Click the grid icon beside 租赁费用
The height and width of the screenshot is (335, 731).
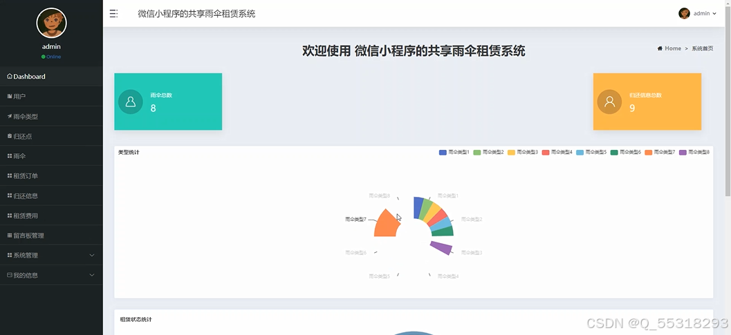coord(10,216)
